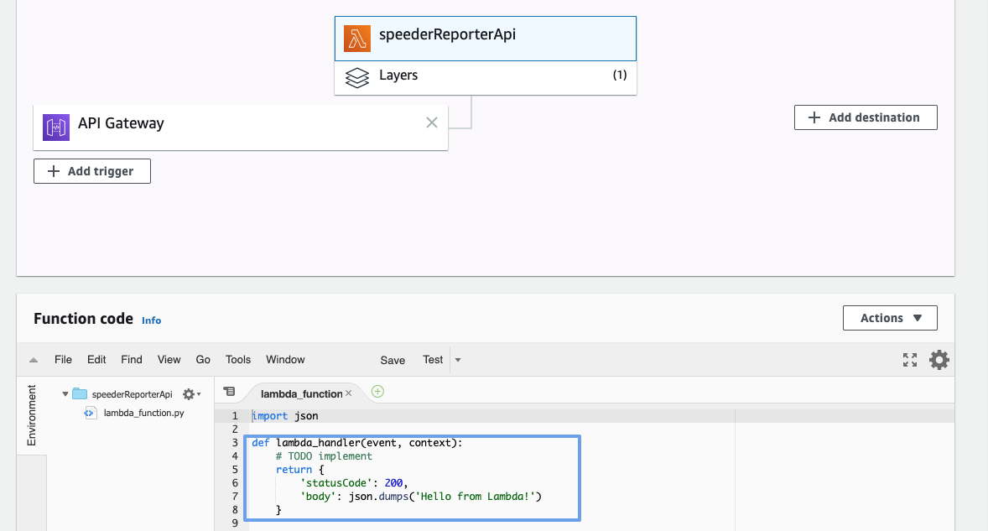Click the tab list icon in editor
This screenshot has height=531, width=988.
[x=229, y=392]
